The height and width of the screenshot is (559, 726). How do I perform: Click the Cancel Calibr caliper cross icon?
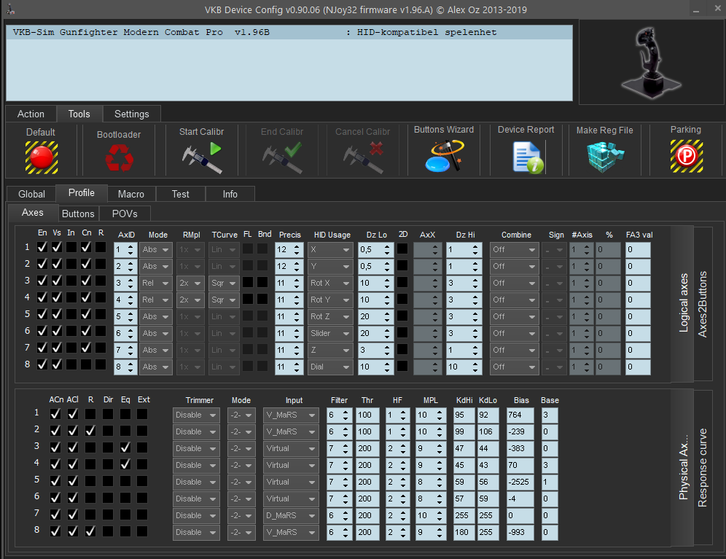coord(363,157)
